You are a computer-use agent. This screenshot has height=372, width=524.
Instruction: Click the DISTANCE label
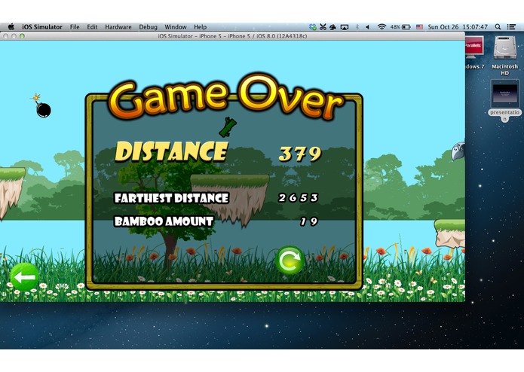(x=171, y=151)
